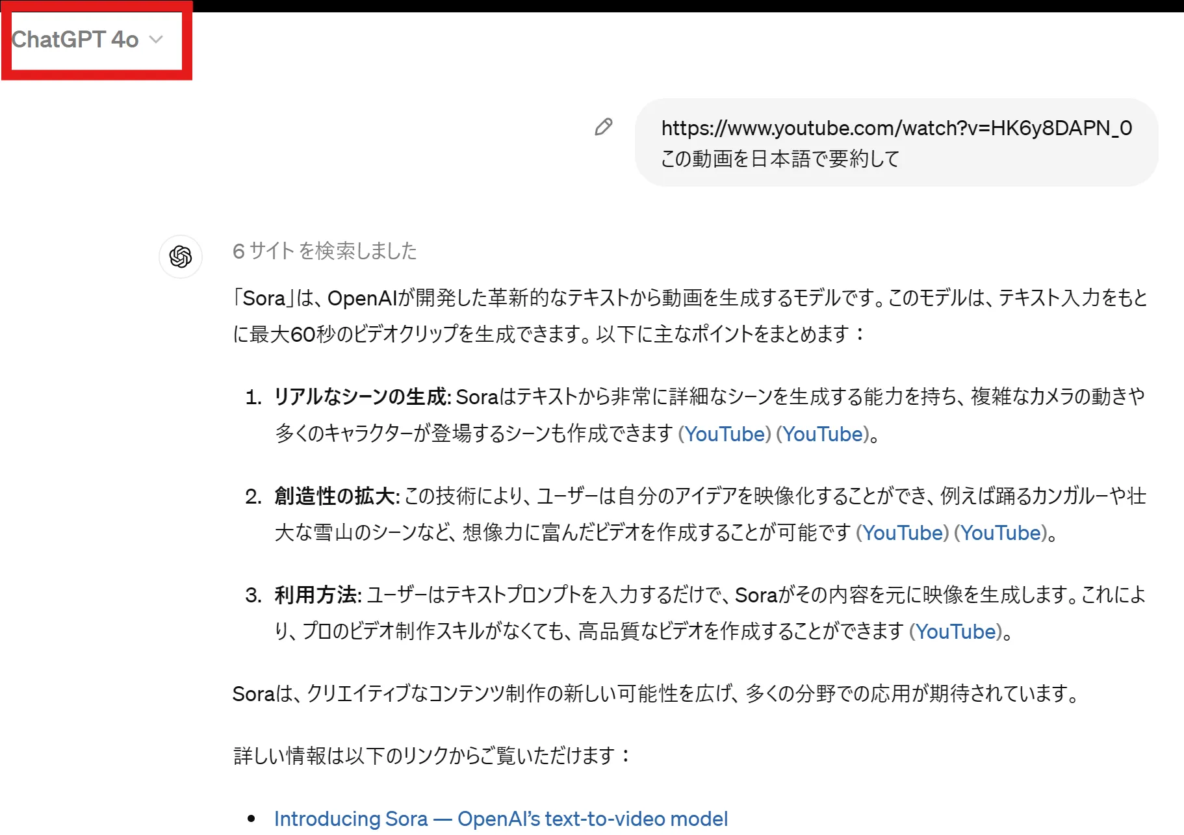Screen dimensions: 1184x835
Task: Open second YouTube link in item 2
Action: click(x=1001, y=533)
